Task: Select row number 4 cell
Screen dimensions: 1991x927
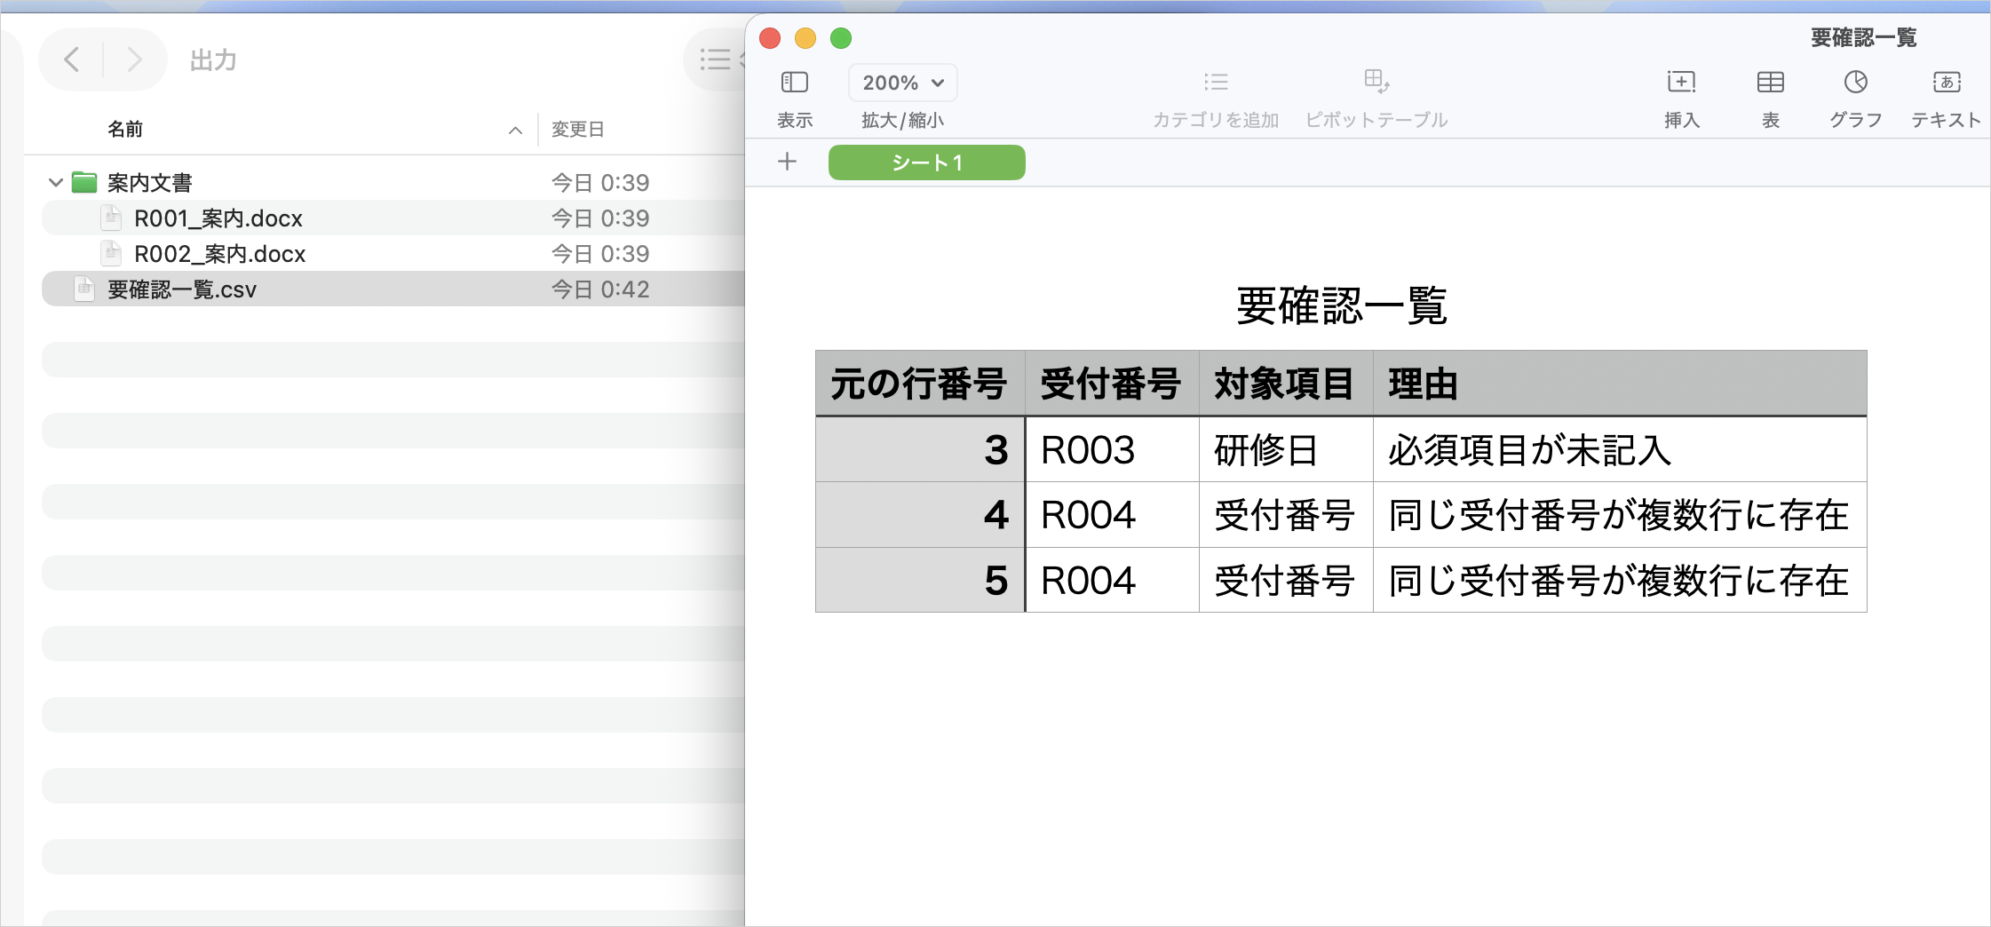Action: pos(920,514)
